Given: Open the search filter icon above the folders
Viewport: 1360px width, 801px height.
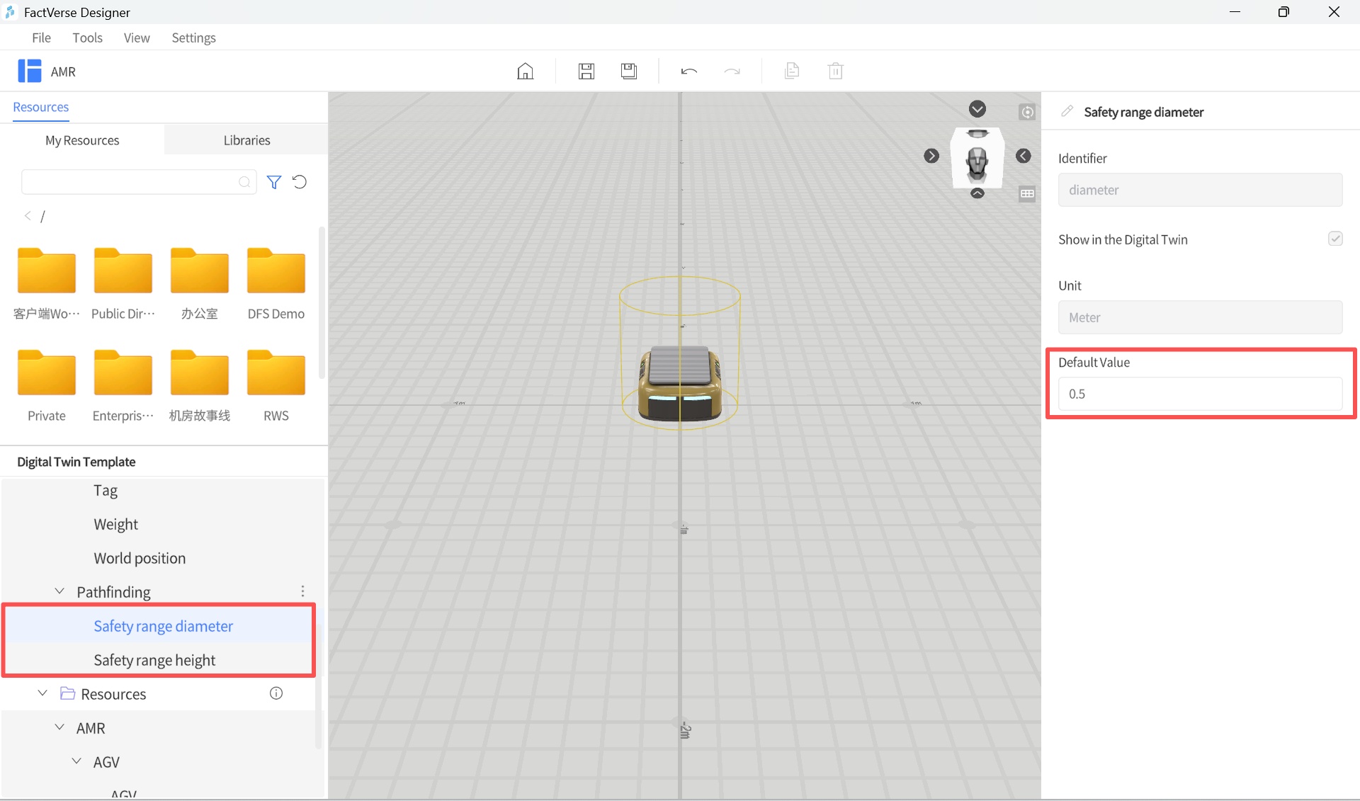Looking at the screenshot, I should [274, 182].
